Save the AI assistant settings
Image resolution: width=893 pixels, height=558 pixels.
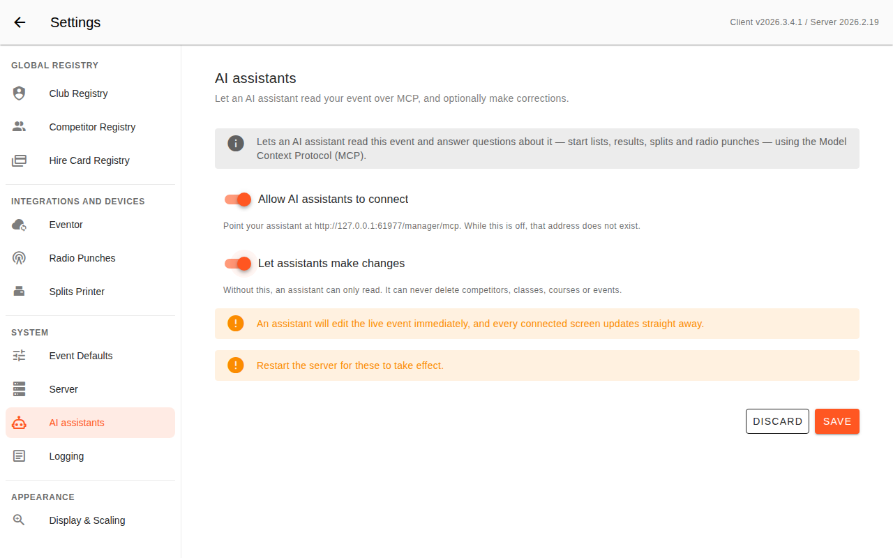point(837,421)
